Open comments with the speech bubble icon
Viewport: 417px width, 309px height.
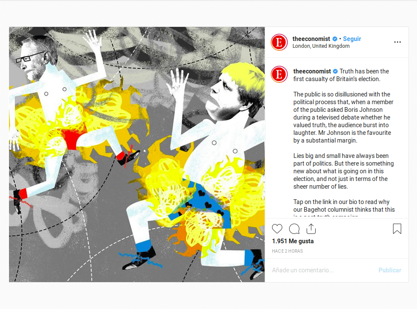pyautogui.click(x=294, y=229)
